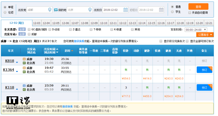Switch to the 12-03 date tab
The width and height of the screenshot is (218, 116).
point(37,23)
